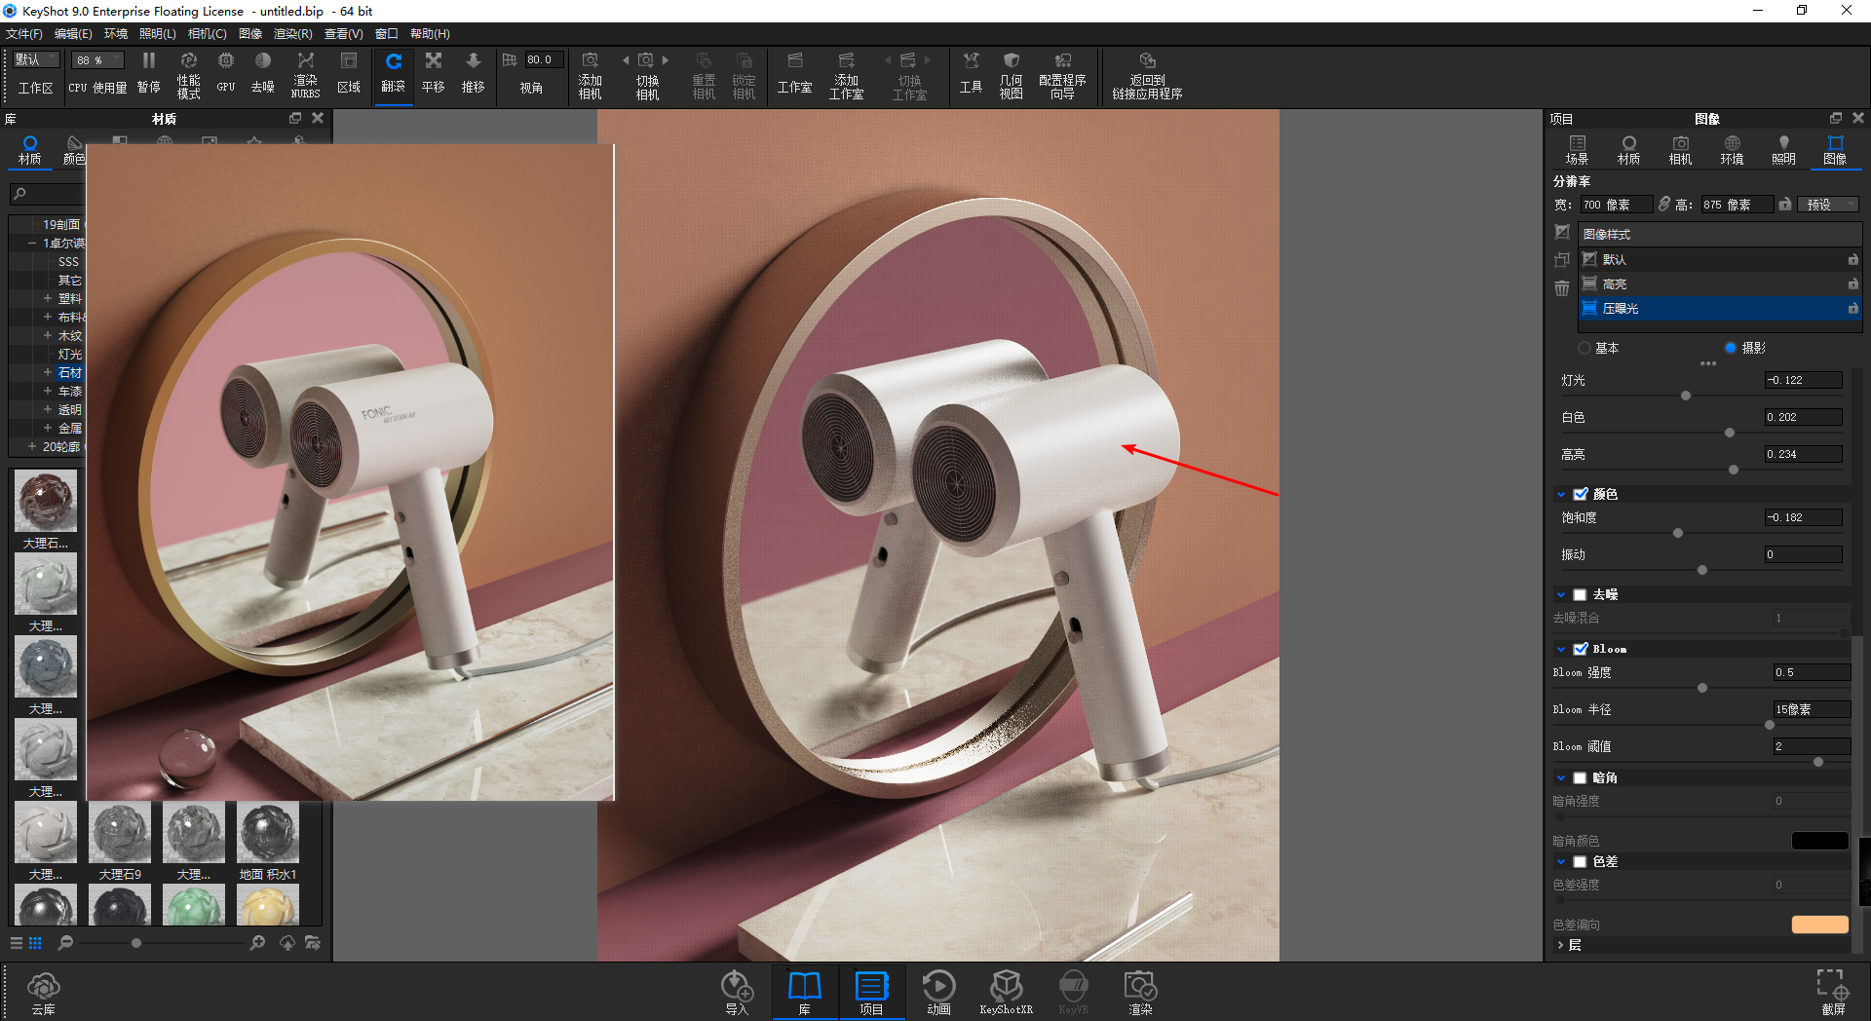
Task: Click the 导入 import icon
Action: [x=737, y=993]
